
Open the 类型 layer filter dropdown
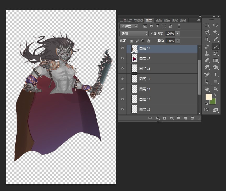129,26
